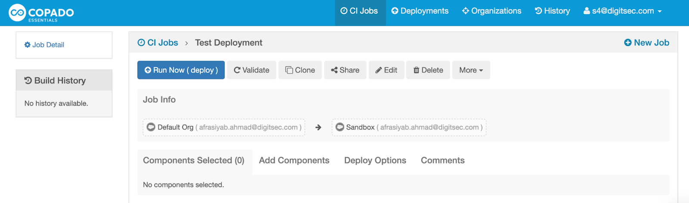Open Organizations from the top navigation
This screenshot has width=689, height=203.
(x=491, y=11)
